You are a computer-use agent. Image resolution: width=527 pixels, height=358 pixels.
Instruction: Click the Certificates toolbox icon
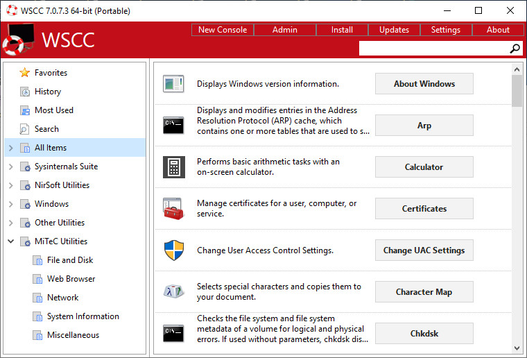pos(173,209)
